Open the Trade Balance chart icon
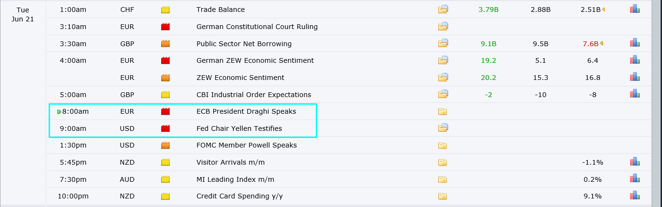The width and height of the screenshot is (662, 207). tap(635, 10)
